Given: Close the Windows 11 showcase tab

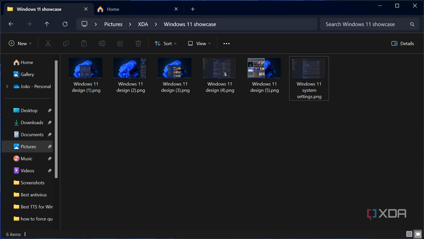Looking at the screenshot, I should click(85, 9).
